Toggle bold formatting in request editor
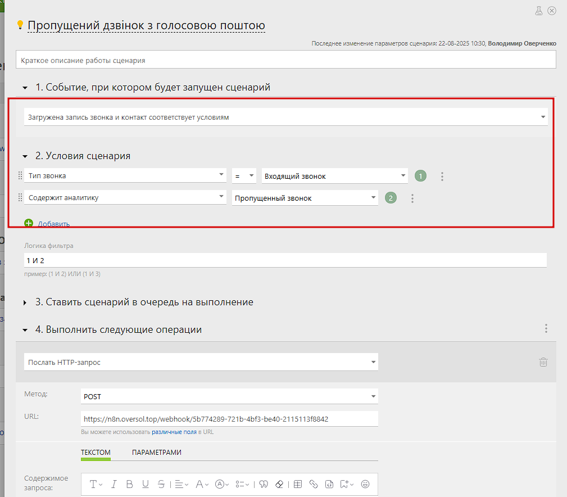Screen dimensions: 567x497 pyautogui.click(x=129, y=484)
